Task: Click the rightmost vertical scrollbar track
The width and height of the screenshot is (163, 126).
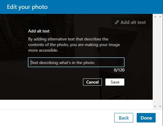Action: coord(160,61)
